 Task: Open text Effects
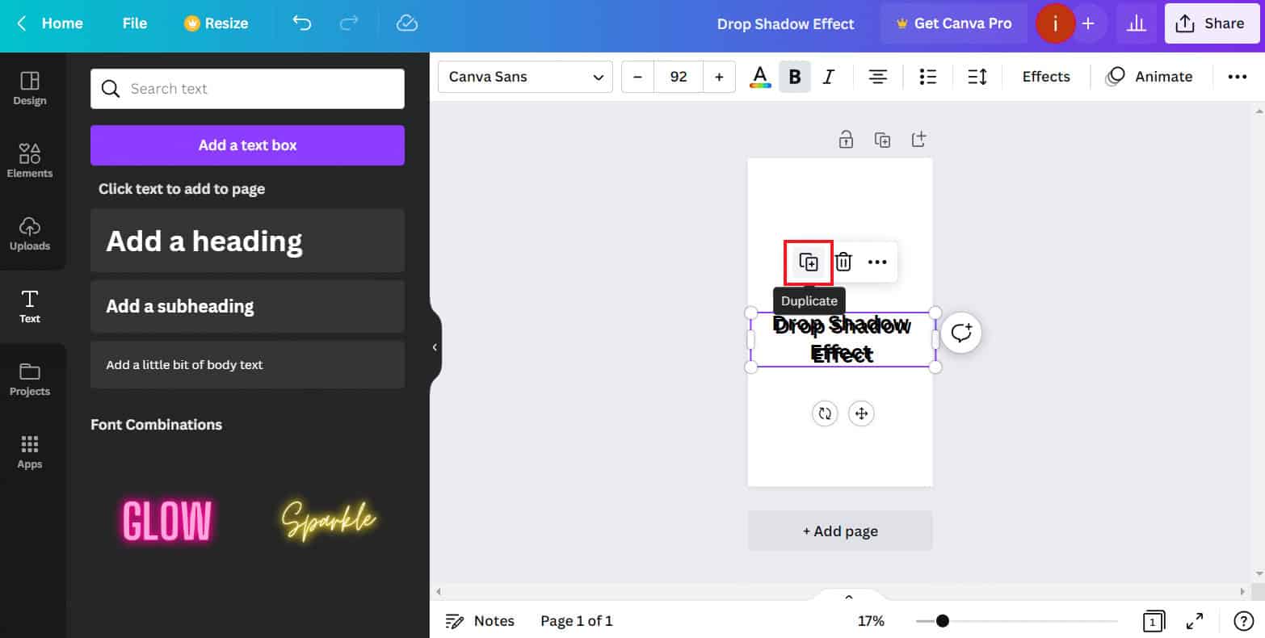pyautogui.click(x=1046, y=77)
